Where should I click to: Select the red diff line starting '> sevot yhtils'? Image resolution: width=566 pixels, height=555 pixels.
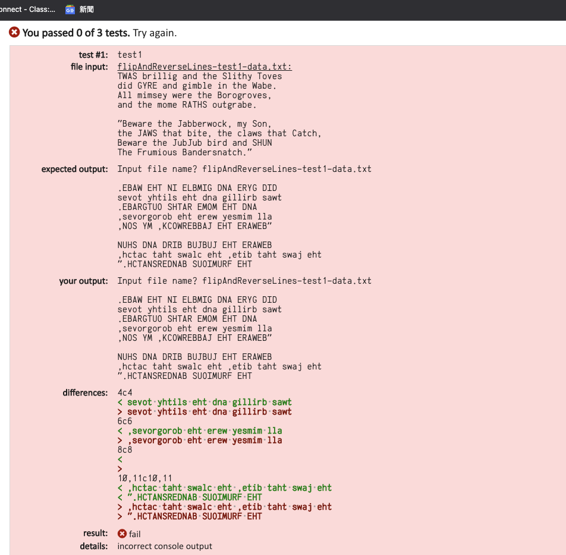point(206,412)
